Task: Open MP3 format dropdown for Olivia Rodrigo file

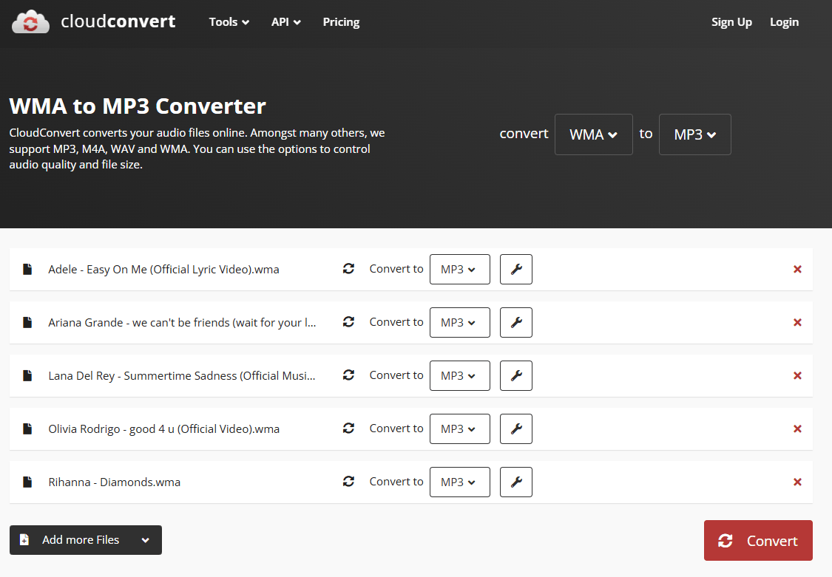Action: pyautogui.click(x=459, y=429)
